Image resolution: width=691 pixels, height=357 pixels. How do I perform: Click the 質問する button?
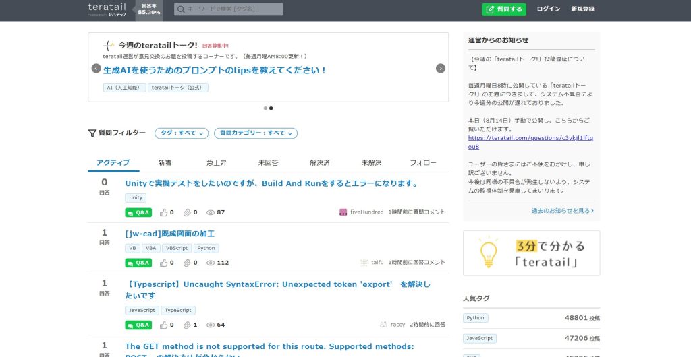pyautogui.click(x=503, y=9)
